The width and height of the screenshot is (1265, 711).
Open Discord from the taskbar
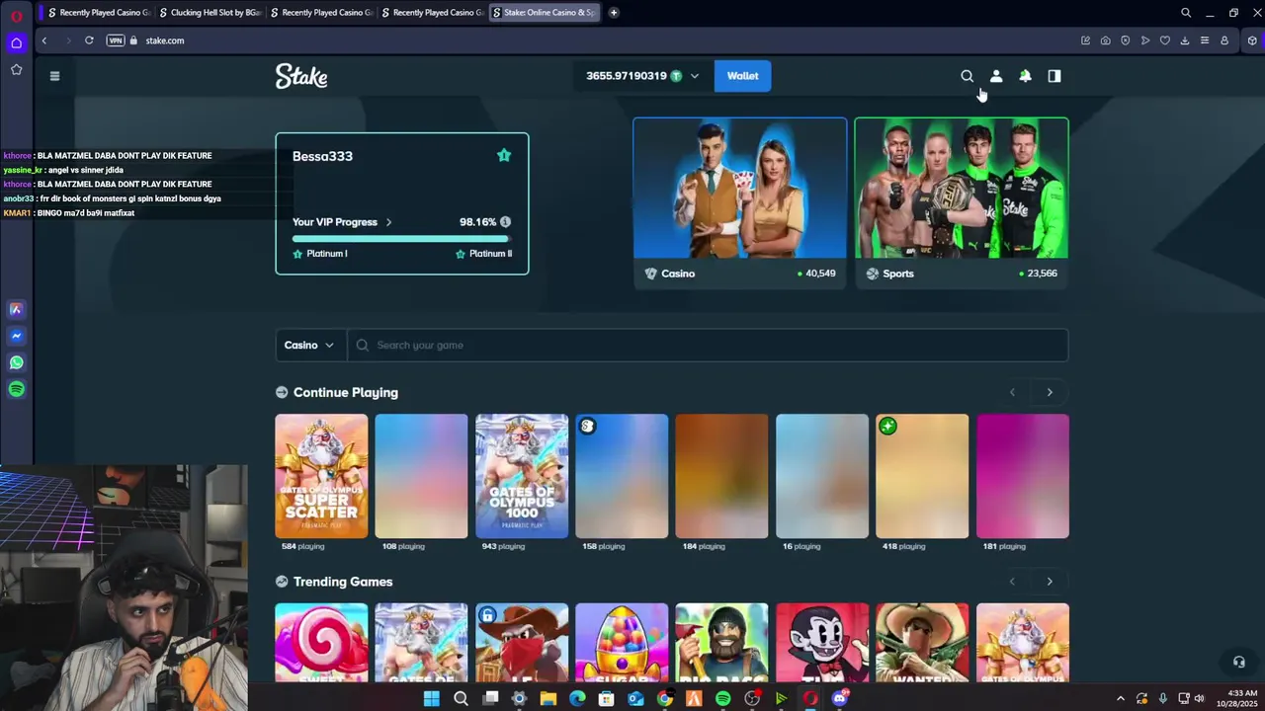839,698
